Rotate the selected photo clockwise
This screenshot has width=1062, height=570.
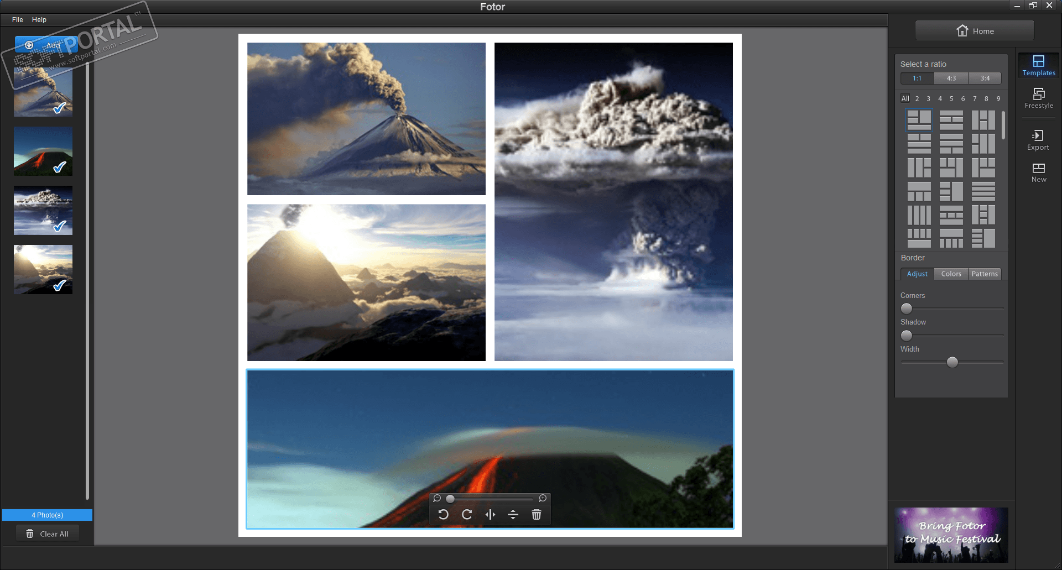[467, 515]
